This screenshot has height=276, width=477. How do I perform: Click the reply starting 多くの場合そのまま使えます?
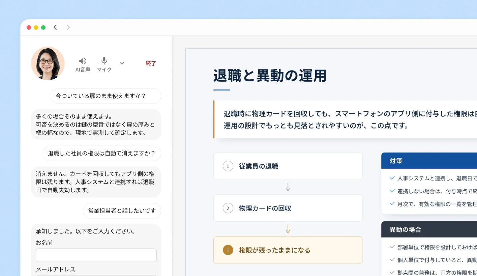96,125
